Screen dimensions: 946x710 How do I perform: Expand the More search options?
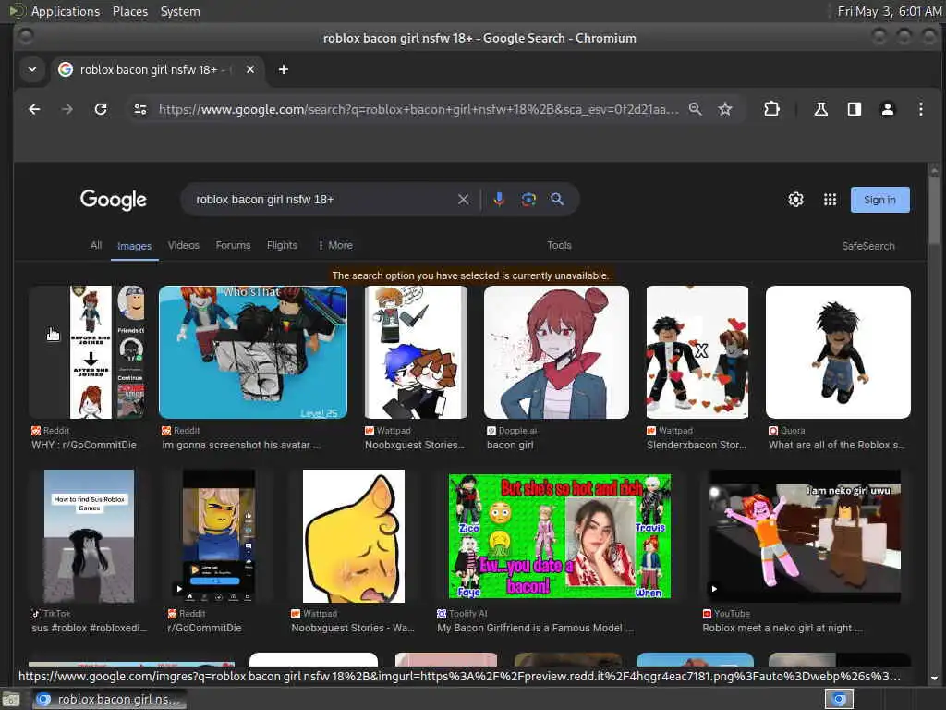(x=334, y=245)
